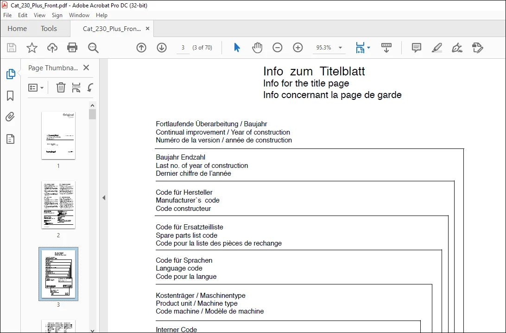Click the stamp tool icon
Image resolution: width=506 pixels, height=333 pixels.
477,48
